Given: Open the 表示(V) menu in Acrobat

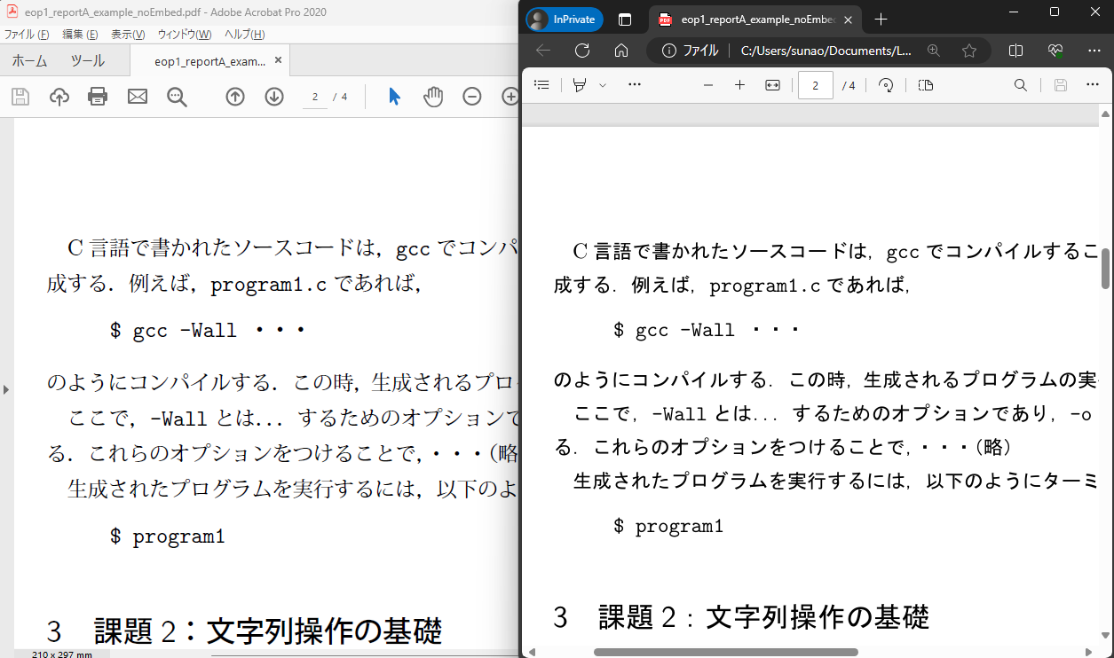Looking at the screenshot, I should tap(127, 35).
